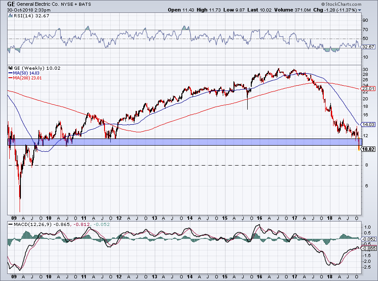Click the 32.67 RSI tag on right axis

point(368,47)
